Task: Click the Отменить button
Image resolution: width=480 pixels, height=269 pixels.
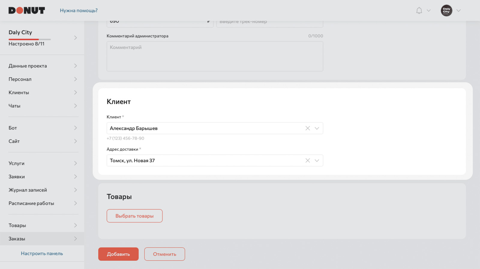Action: coord(165,254)
